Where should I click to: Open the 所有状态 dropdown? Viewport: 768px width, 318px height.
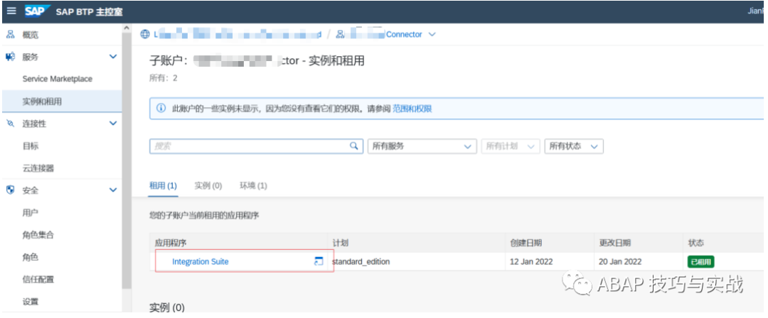point(574,146)
